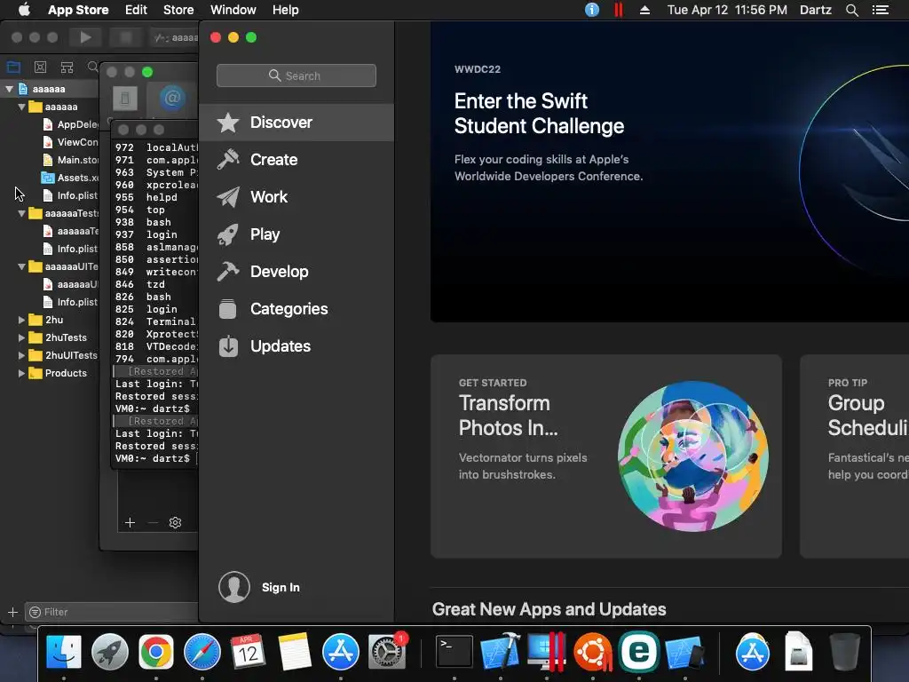909x682 pixels.
Task: Collapse the aaaaaaTests folder in Xcode
Action: (x=21, y=213)
